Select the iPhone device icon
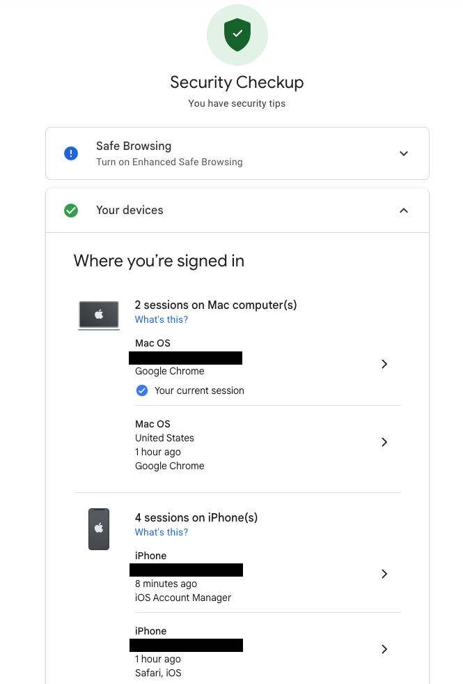Image resolution: width=463 pixels, height=684 pixels. tap(98, 529)
